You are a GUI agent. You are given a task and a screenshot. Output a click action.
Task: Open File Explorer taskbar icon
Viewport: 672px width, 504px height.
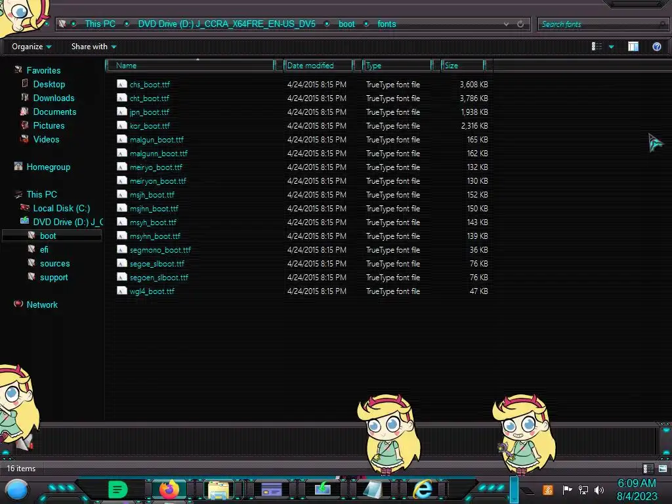tap(219, 490)
